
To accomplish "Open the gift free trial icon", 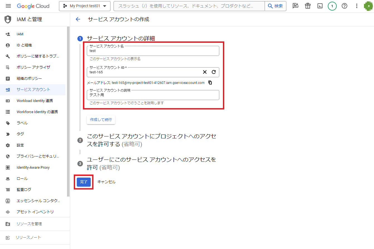I will (308, 6).
